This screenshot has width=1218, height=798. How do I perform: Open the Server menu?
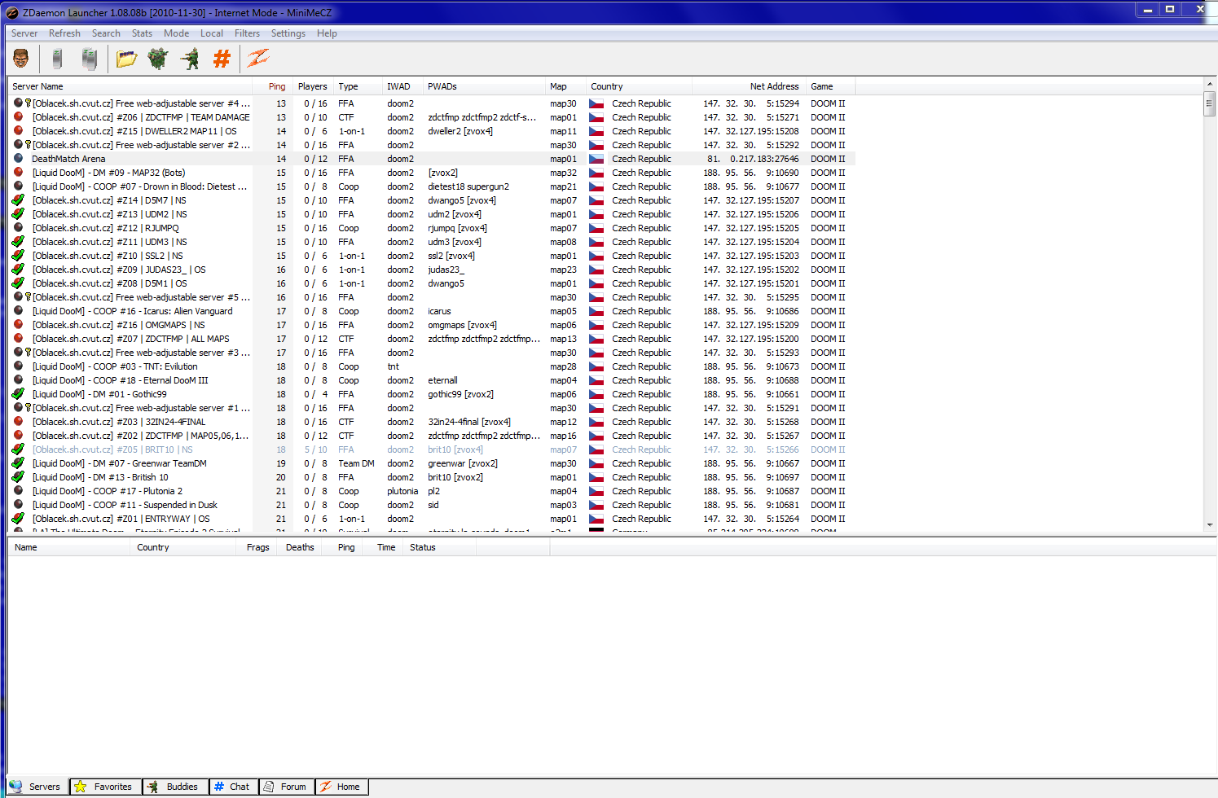[24, 33]
